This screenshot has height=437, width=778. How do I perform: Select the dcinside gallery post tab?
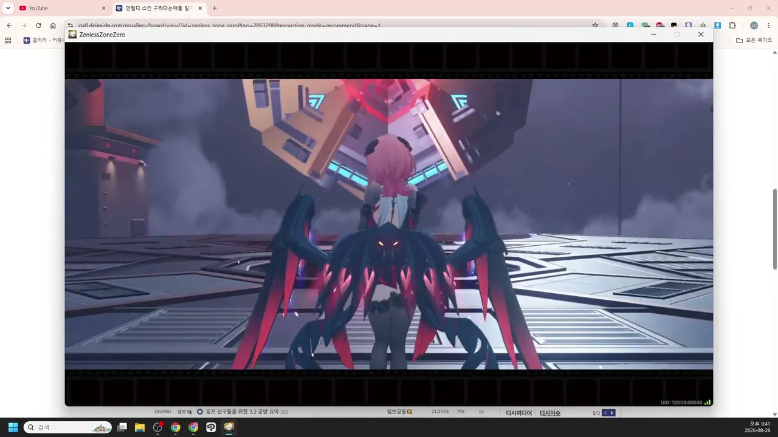tap(160, 8)
